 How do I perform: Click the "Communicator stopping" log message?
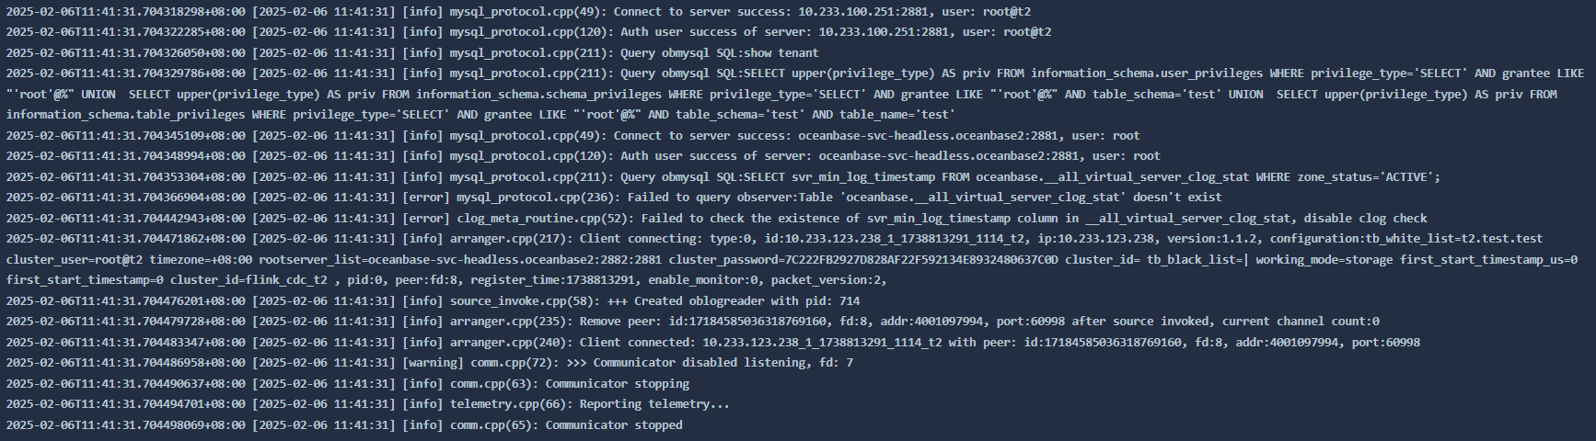[x=617, y=383]
